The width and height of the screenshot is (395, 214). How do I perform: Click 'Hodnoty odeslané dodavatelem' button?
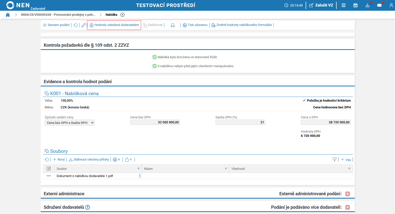tap(114, 25)
